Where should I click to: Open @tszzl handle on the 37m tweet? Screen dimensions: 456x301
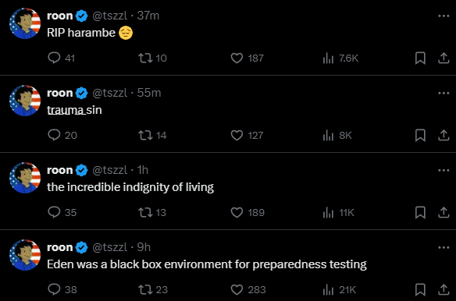pos(109,16)
